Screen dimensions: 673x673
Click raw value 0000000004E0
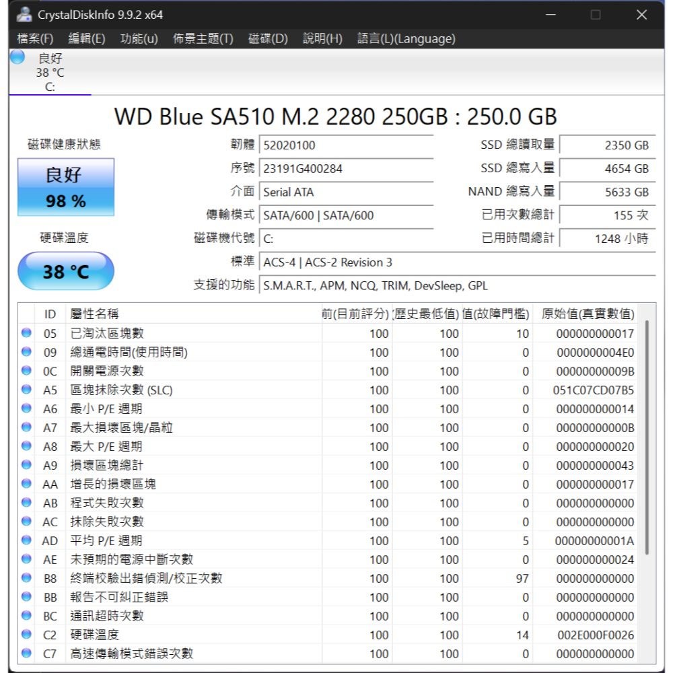(596, 353)
